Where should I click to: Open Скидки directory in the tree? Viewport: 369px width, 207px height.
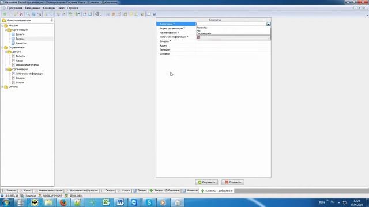[x=20, y=78]
